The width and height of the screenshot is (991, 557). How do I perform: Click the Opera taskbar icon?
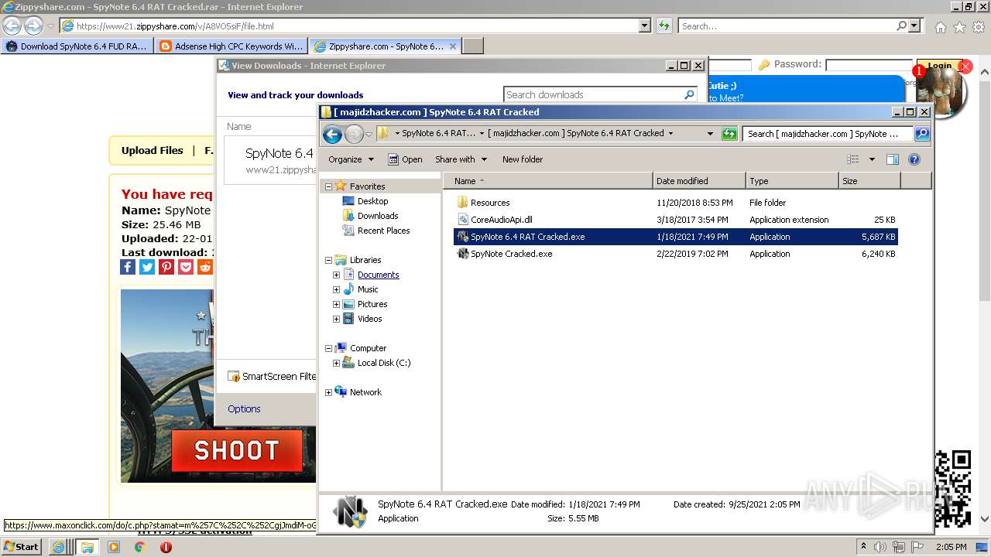coord(166,547)
